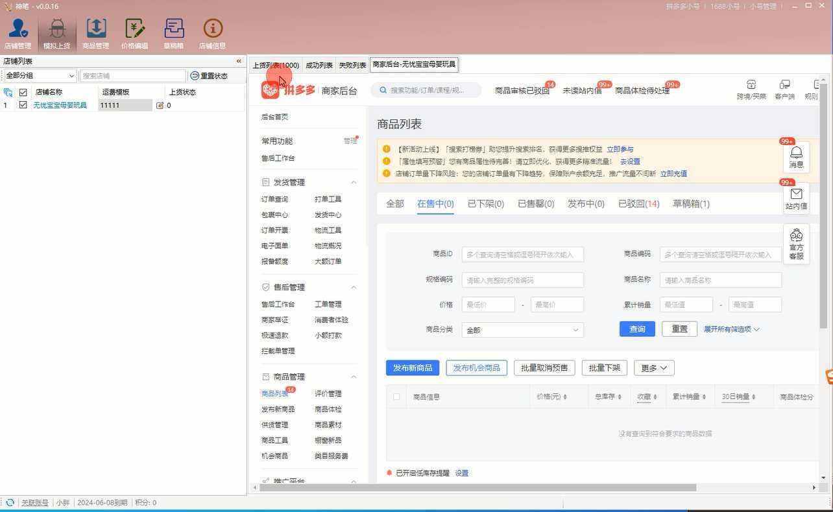Click the search magnifier icon in 商家后台

click(x=383, y=90)
